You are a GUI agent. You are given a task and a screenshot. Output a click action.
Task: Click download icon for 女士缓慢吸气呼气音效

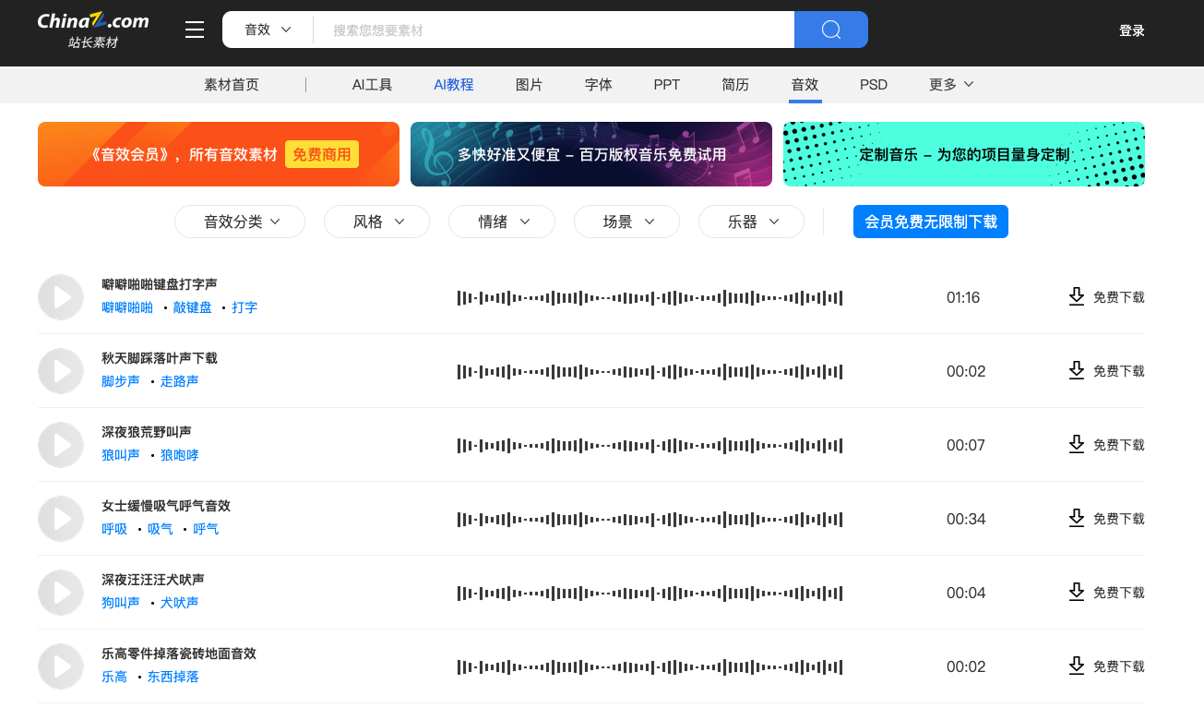point(1076,518)
